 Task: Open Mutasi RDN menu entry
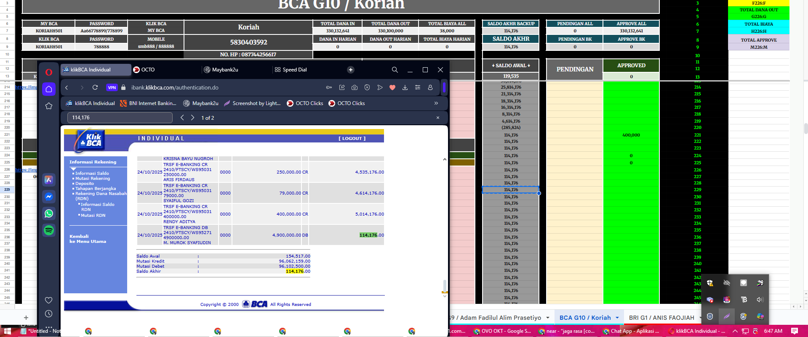pyautogui.click(x=93, y=216)
